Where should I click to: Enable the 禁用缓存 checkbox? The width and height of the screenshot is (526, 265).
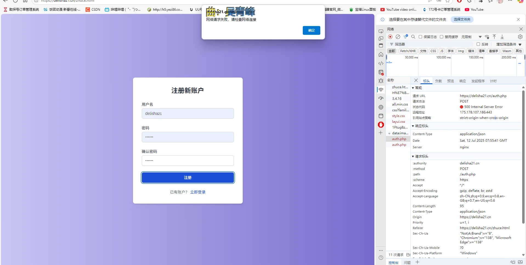pyautogui.click(x=441, y=37)
